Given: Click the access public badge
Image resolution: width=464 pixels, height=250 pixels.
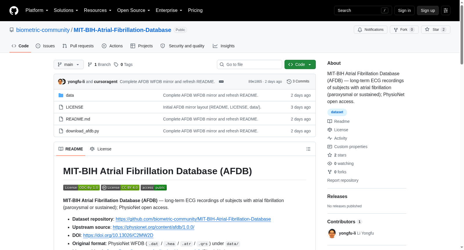Looking at the screenshot, I should coord(154,188).
